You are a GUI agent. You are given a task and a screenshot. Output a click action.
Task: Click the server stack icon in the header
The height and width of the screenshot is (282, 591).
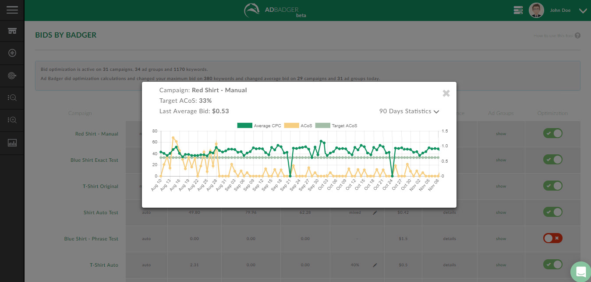[x=518, y=10]
